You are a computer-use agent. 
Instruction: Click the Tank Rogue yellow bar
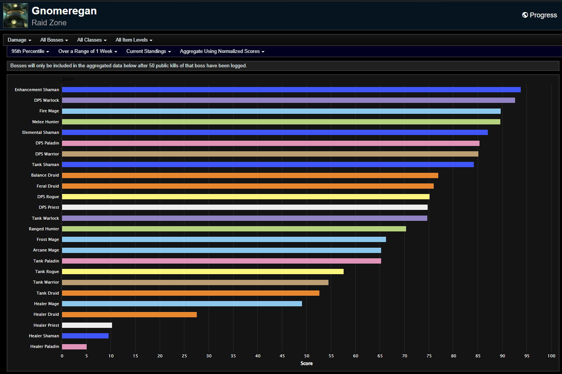click(202, 272)
